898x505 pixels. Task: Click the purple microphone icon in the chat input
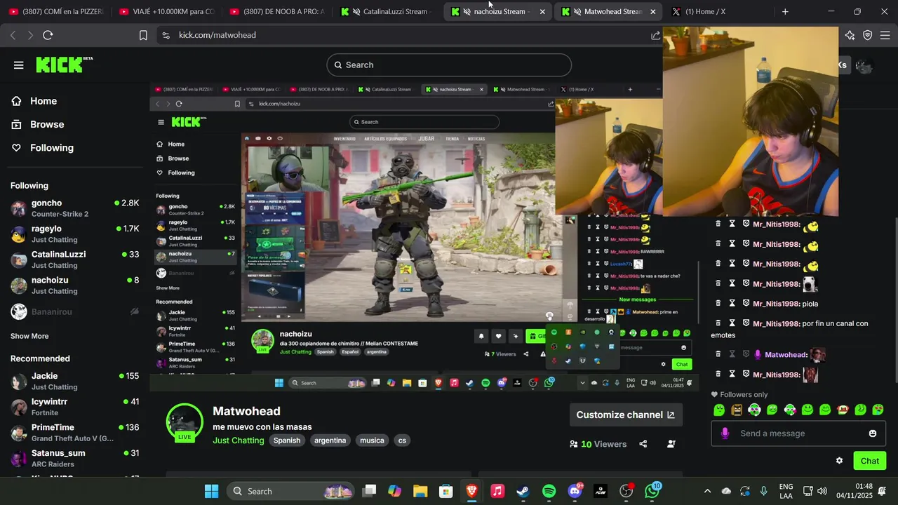click(725, 433)
